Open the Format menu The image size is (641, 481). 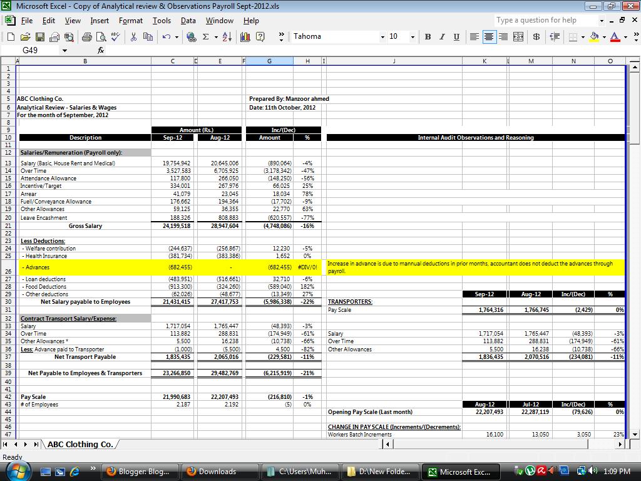(x=131, y=21)
